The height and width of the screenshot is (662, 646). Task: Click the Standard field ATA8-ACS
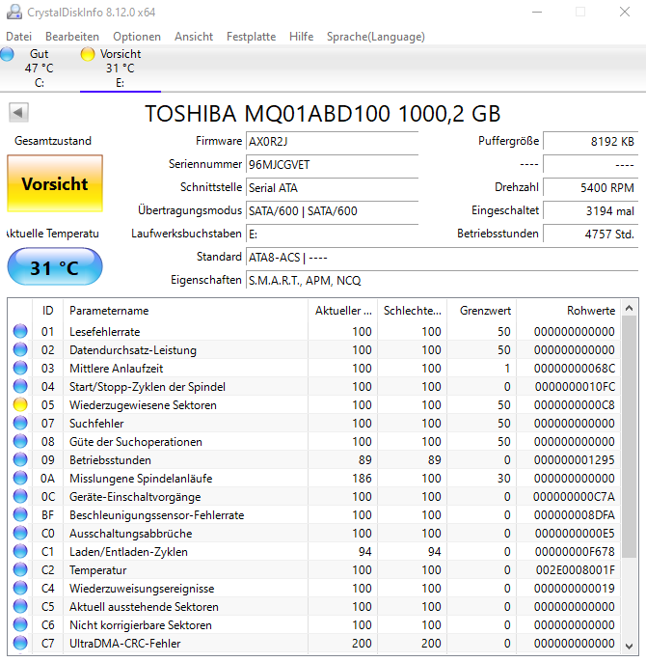tap(442, 257)
